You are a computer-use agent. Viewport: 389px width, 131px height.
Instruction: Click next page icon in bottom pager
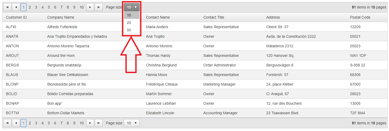[90, 123]
